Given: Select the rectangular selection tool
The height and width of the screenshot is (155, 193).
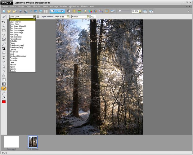Looking at the screenshot, I should coord(4,31).
